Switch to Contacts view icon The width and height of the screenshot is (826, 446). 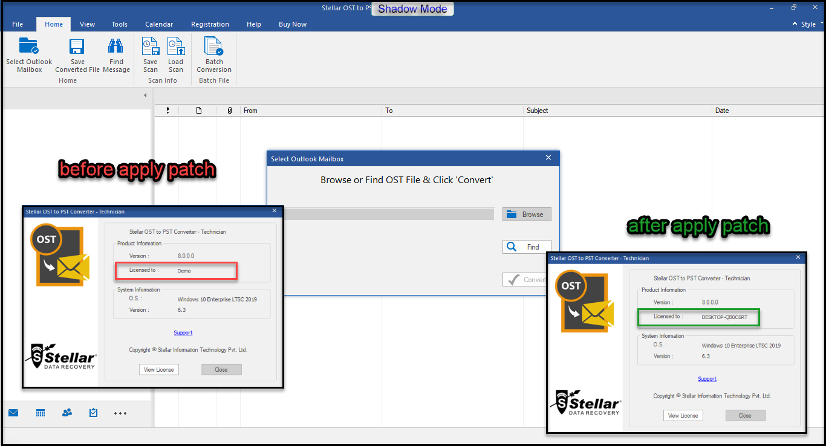pyautogui.click(x=67, y=413)
